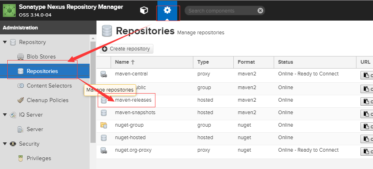Copy URL for nuget-hosted
This screenshot has height=169, width=373.
coord(367,139)
